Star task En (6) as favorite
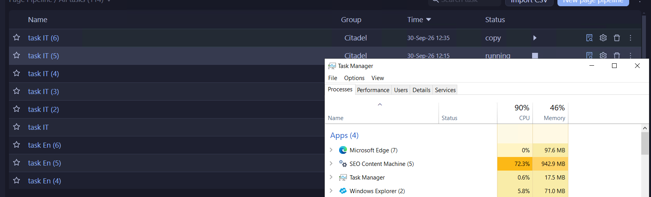This screenshot has width=651, height=197. click(16, 145)
